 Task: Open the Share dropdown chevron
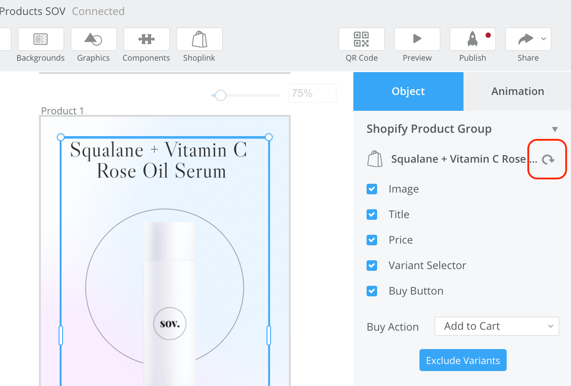click(x=544, y=39)
